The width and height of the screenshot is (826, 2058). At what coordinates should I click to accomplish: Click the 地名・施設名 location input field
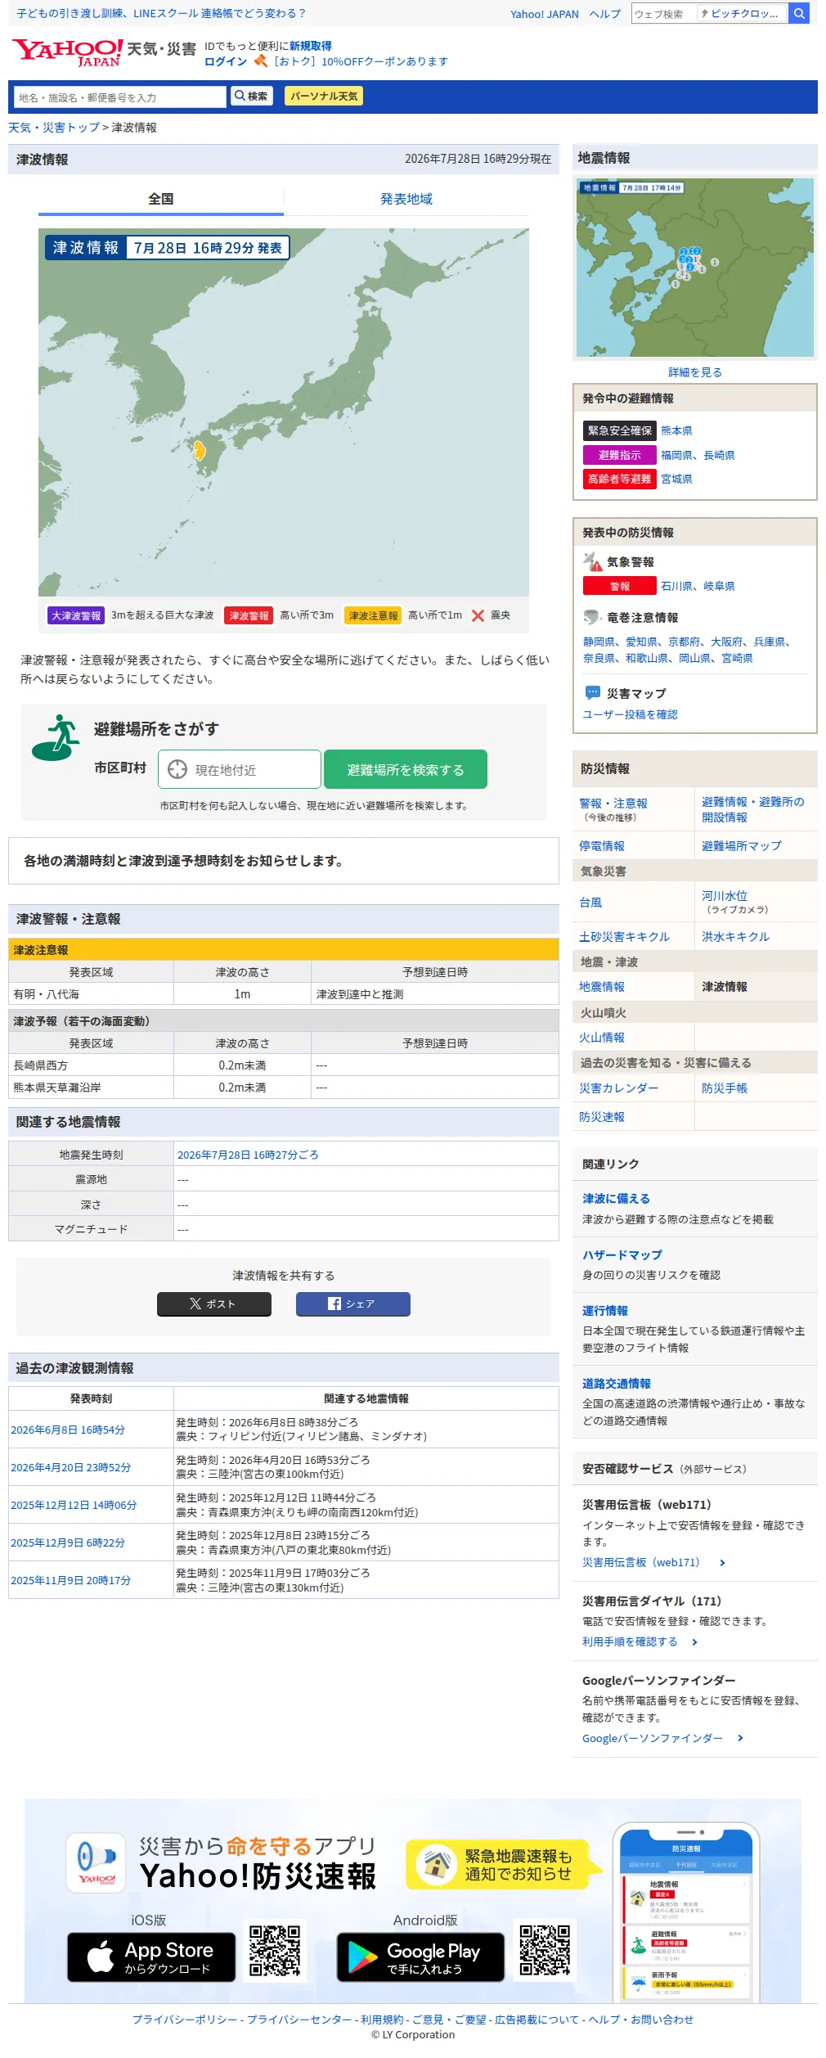(119, 97)
